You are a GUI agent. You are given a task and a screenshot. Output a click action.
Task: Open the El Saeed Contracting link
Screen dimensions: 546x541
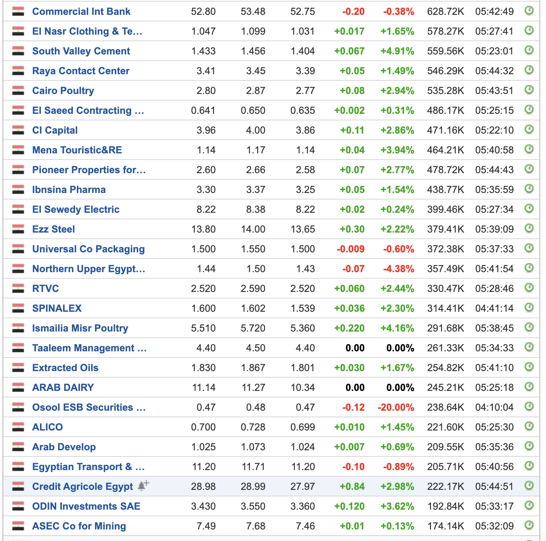pyautogui.click(x=88, y=111)
